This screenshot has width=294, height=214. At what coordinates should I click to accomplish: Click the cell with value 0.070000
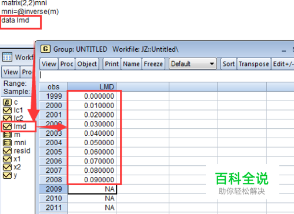[92, 161]
